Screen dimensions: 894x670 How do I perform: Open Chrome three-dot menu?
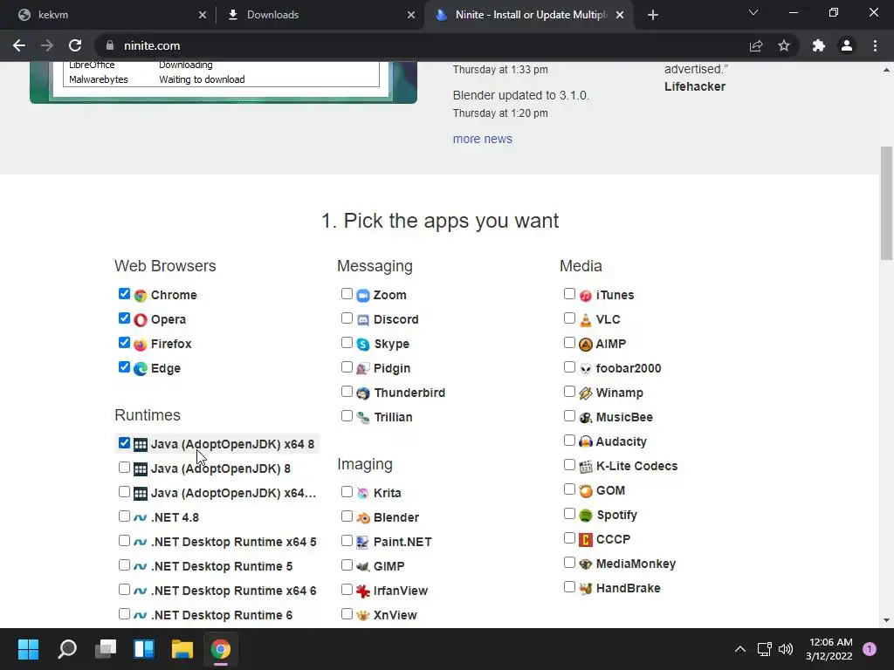(x=875, y=45)
